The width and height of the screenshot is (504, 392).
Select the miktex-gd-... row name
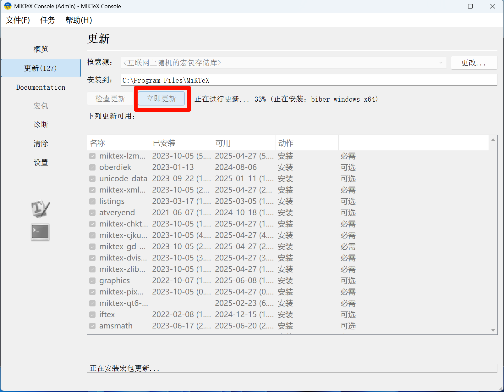(123, 247)
